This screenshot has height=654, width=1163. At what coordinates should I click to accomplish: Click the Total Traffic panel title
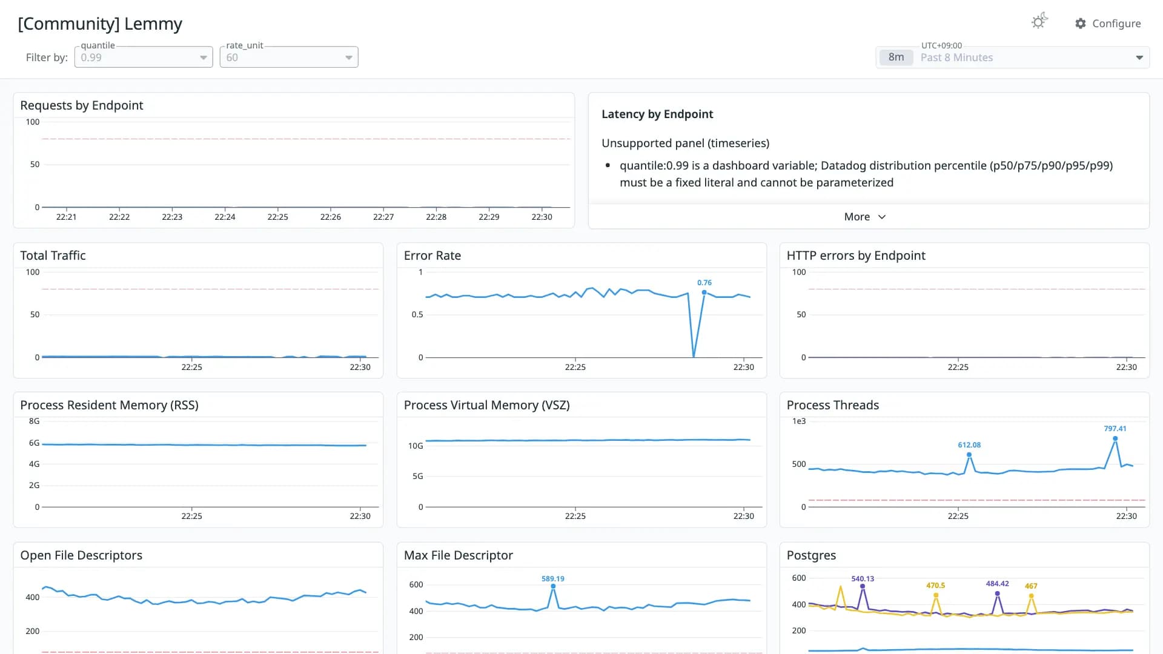[53, 256]
